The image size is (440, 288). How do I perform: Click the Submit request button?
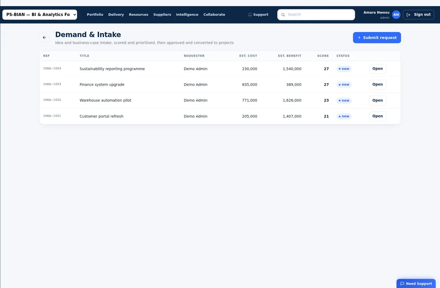[377, 37]
